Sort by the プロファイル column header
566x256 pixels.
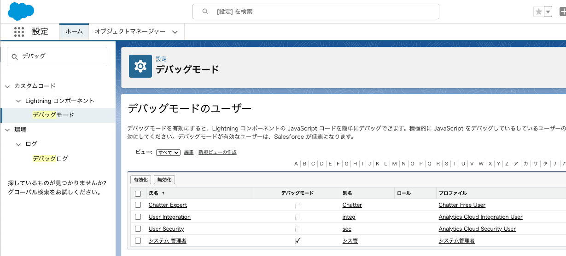pyautogui.click(x=453, y=193)
